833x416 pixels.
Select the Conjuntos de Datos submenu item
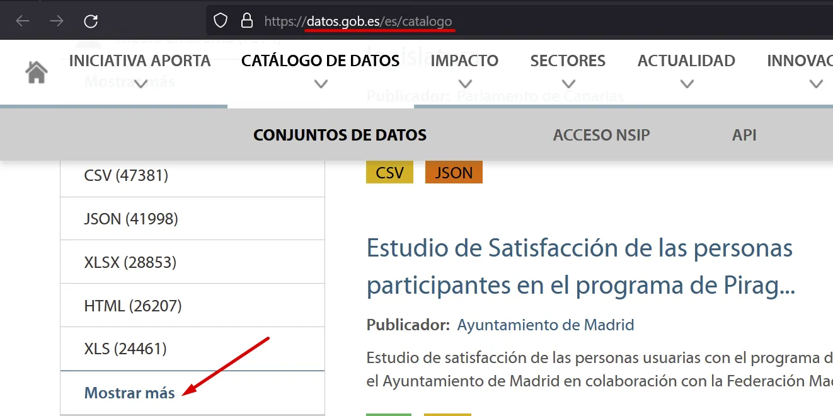click(x=340, y=135)
